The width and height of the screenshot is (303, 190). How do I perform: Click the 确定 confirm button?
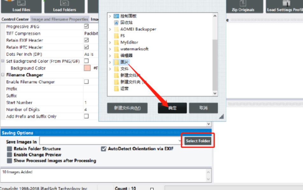tap(172, 108)
